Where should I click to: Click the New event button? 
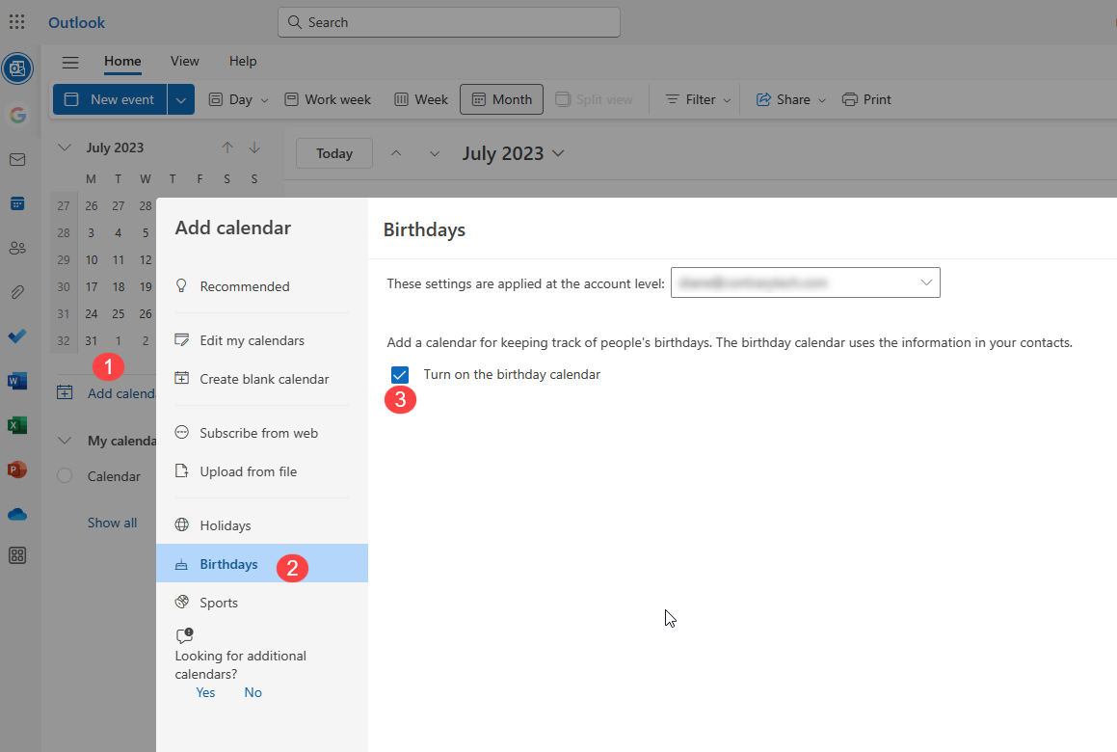[110, 99]
